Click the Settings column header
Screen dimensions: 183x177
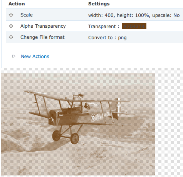point(99,4)
